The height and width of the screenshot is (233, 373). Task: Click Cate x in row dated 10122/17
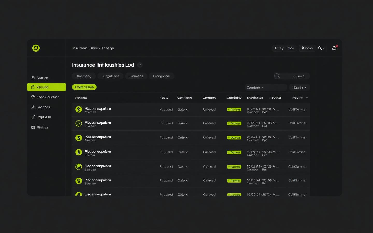182,152
